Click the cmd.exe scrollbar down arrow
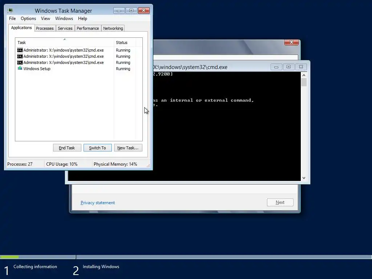Viewport: 372px width, 279px height. (304, 178)
